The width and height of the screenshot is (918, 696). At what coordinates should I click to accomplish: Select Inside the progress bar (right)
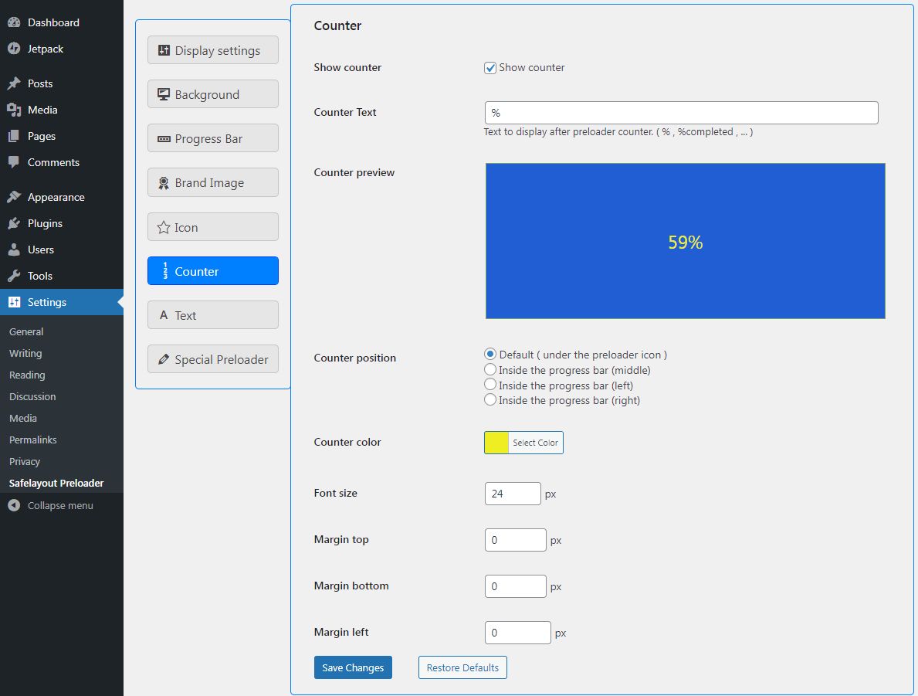click(490, 400)
